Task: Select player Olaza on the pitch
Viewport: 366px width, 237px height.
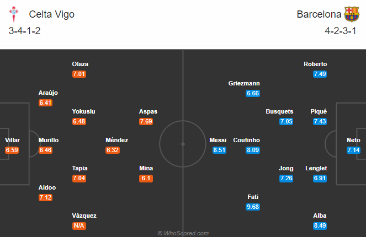Action: coord(79,64)
